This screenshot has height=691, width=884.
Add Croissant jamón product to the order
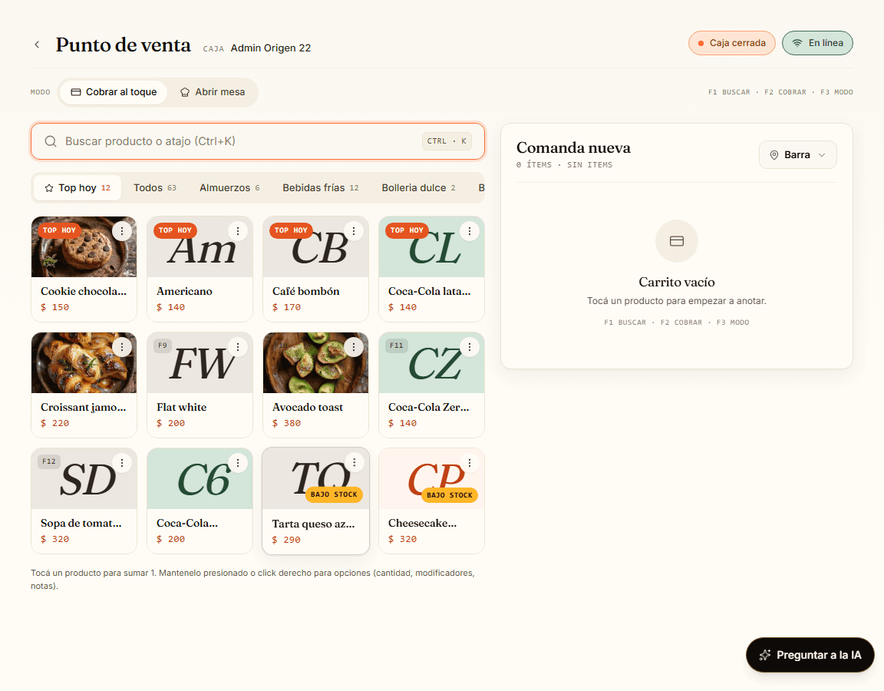pos(84,385)
